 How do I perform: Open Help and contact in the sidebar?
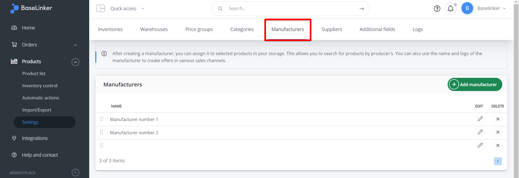(40, 155)
